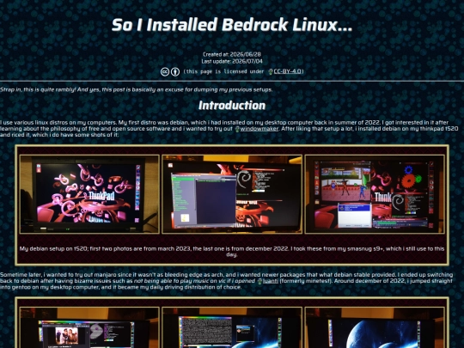Image resolution: width=464 pixels, height=348 pixels.
Task: Click paragraph starting 'Sometime later, i wanted'
Action: coord(226,281)
